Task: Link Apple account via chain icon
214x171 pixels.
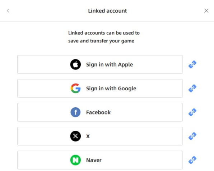Action: click(x=192, y=64)
